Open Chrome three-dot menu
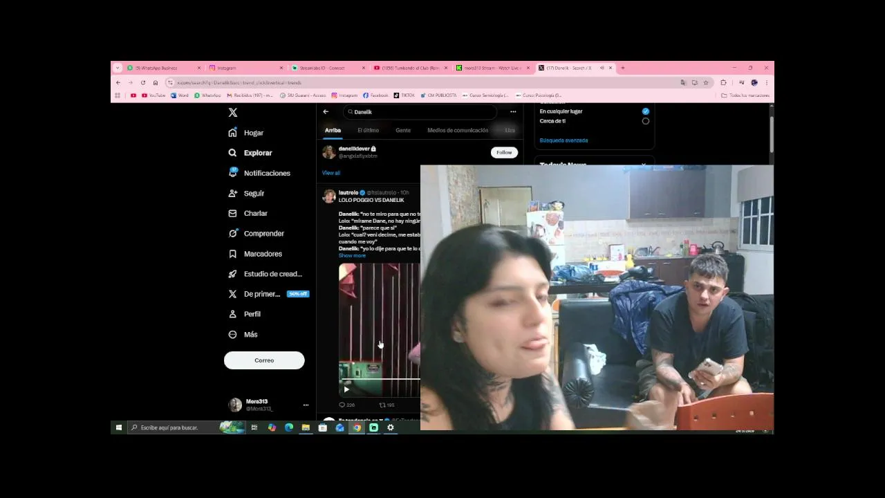 click(x=766, y=82)
